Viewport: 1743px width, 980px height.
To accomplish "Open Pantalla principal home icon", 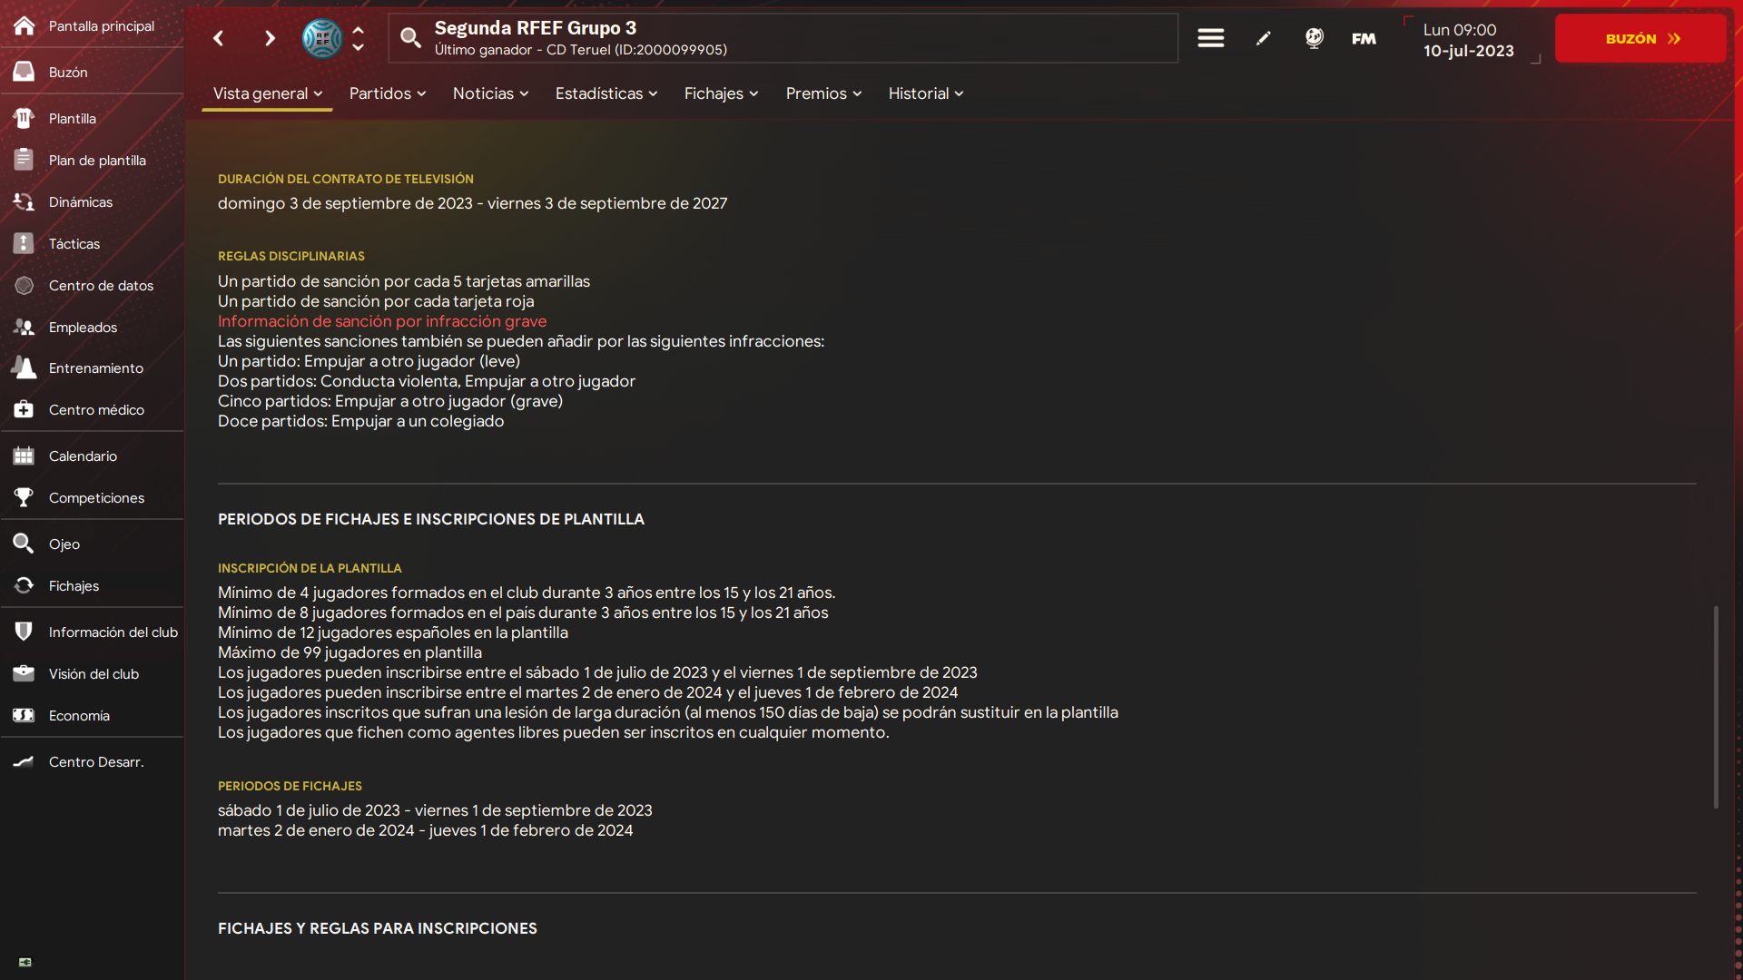I will click(x=25, y=25).
